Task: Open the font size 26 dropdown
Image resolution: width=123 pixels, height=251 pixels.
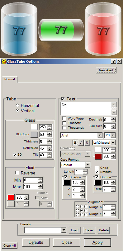Action: [x=113, y=136]
